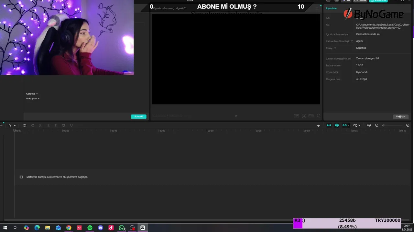Click the player crop/zoom fit icon

pos(304,116)
